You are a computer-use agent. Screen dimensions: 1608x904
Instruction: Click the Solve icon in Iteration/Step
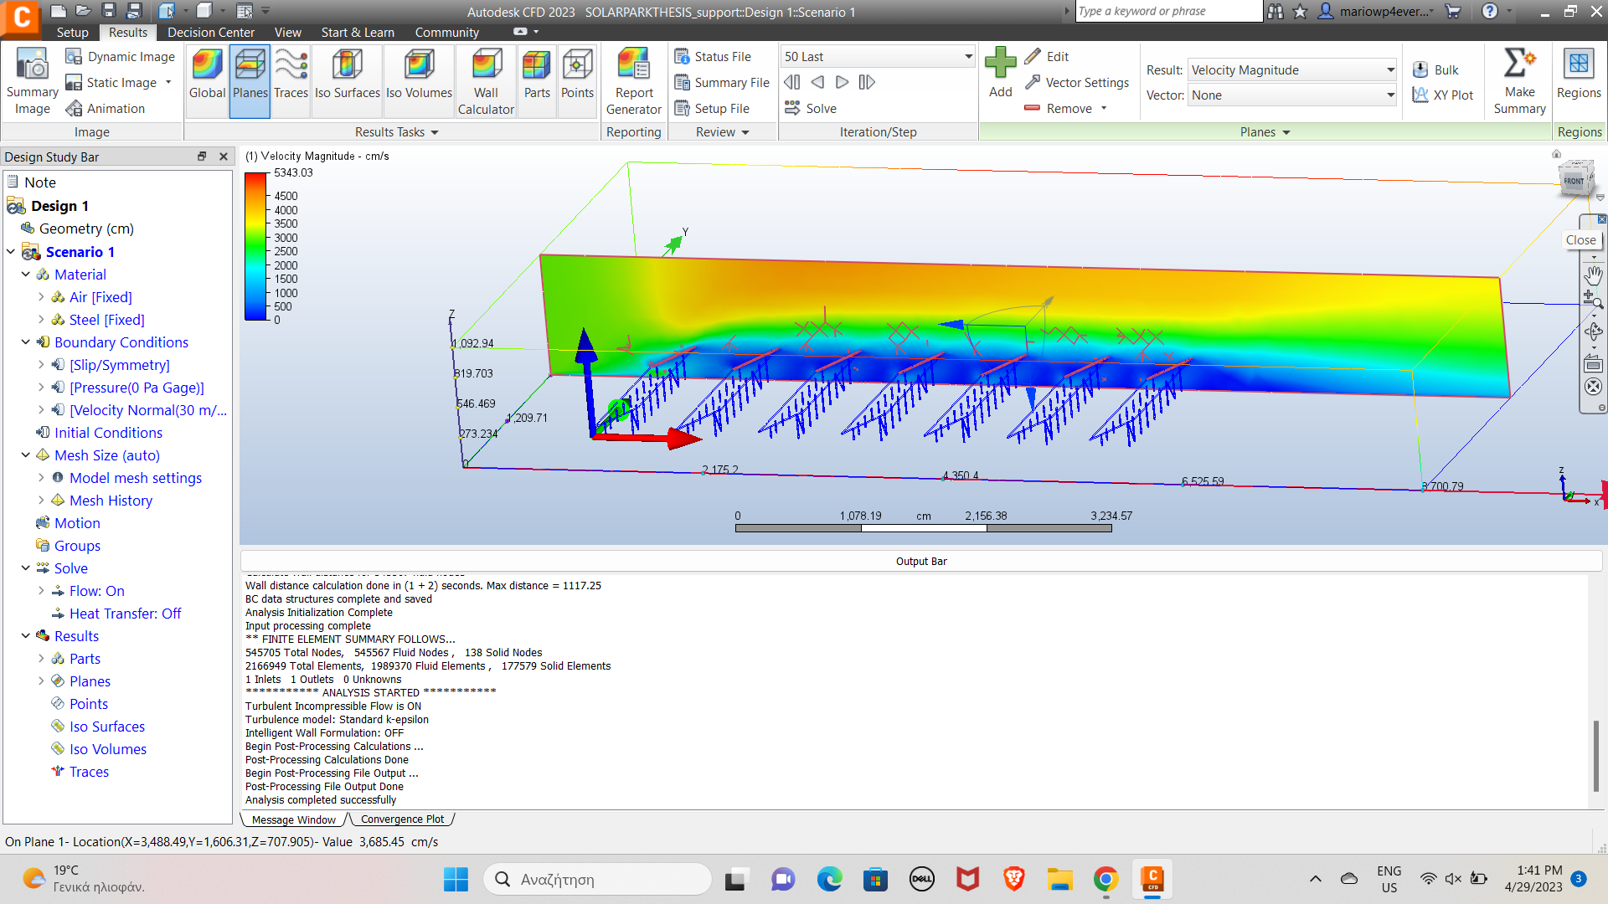tap(810, 108)
